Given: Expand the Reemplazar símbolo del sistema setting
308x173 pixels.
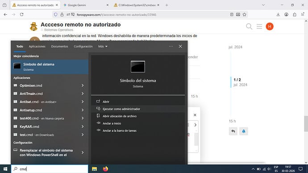Looking at the screenshot, I should [x=83, y=152].
